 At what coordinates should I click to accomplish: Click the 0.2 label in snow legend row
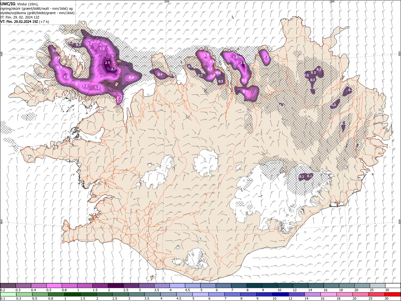point(3,290)
